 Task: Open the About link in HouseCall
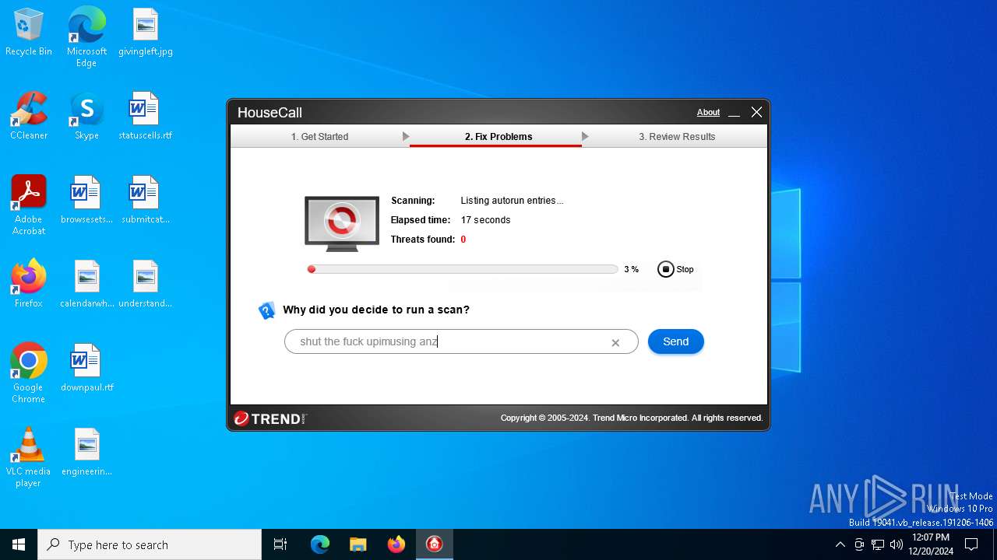708,113
